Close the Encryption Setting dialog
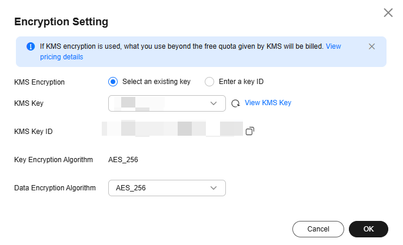The height and width of the screenshot is (245, 403). click(388, 12)
